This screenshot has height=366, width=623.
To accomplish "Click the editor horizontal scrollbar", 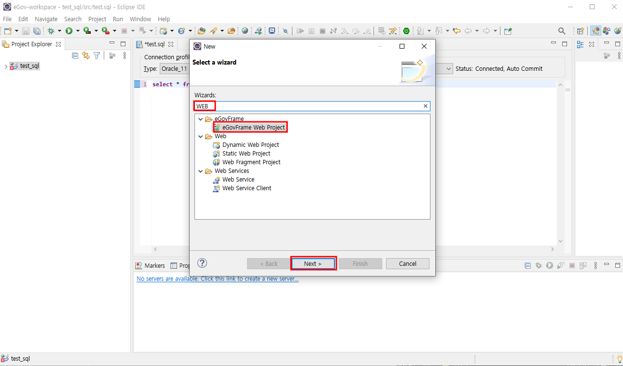I will pyautogui.click(x=354, y=249).
